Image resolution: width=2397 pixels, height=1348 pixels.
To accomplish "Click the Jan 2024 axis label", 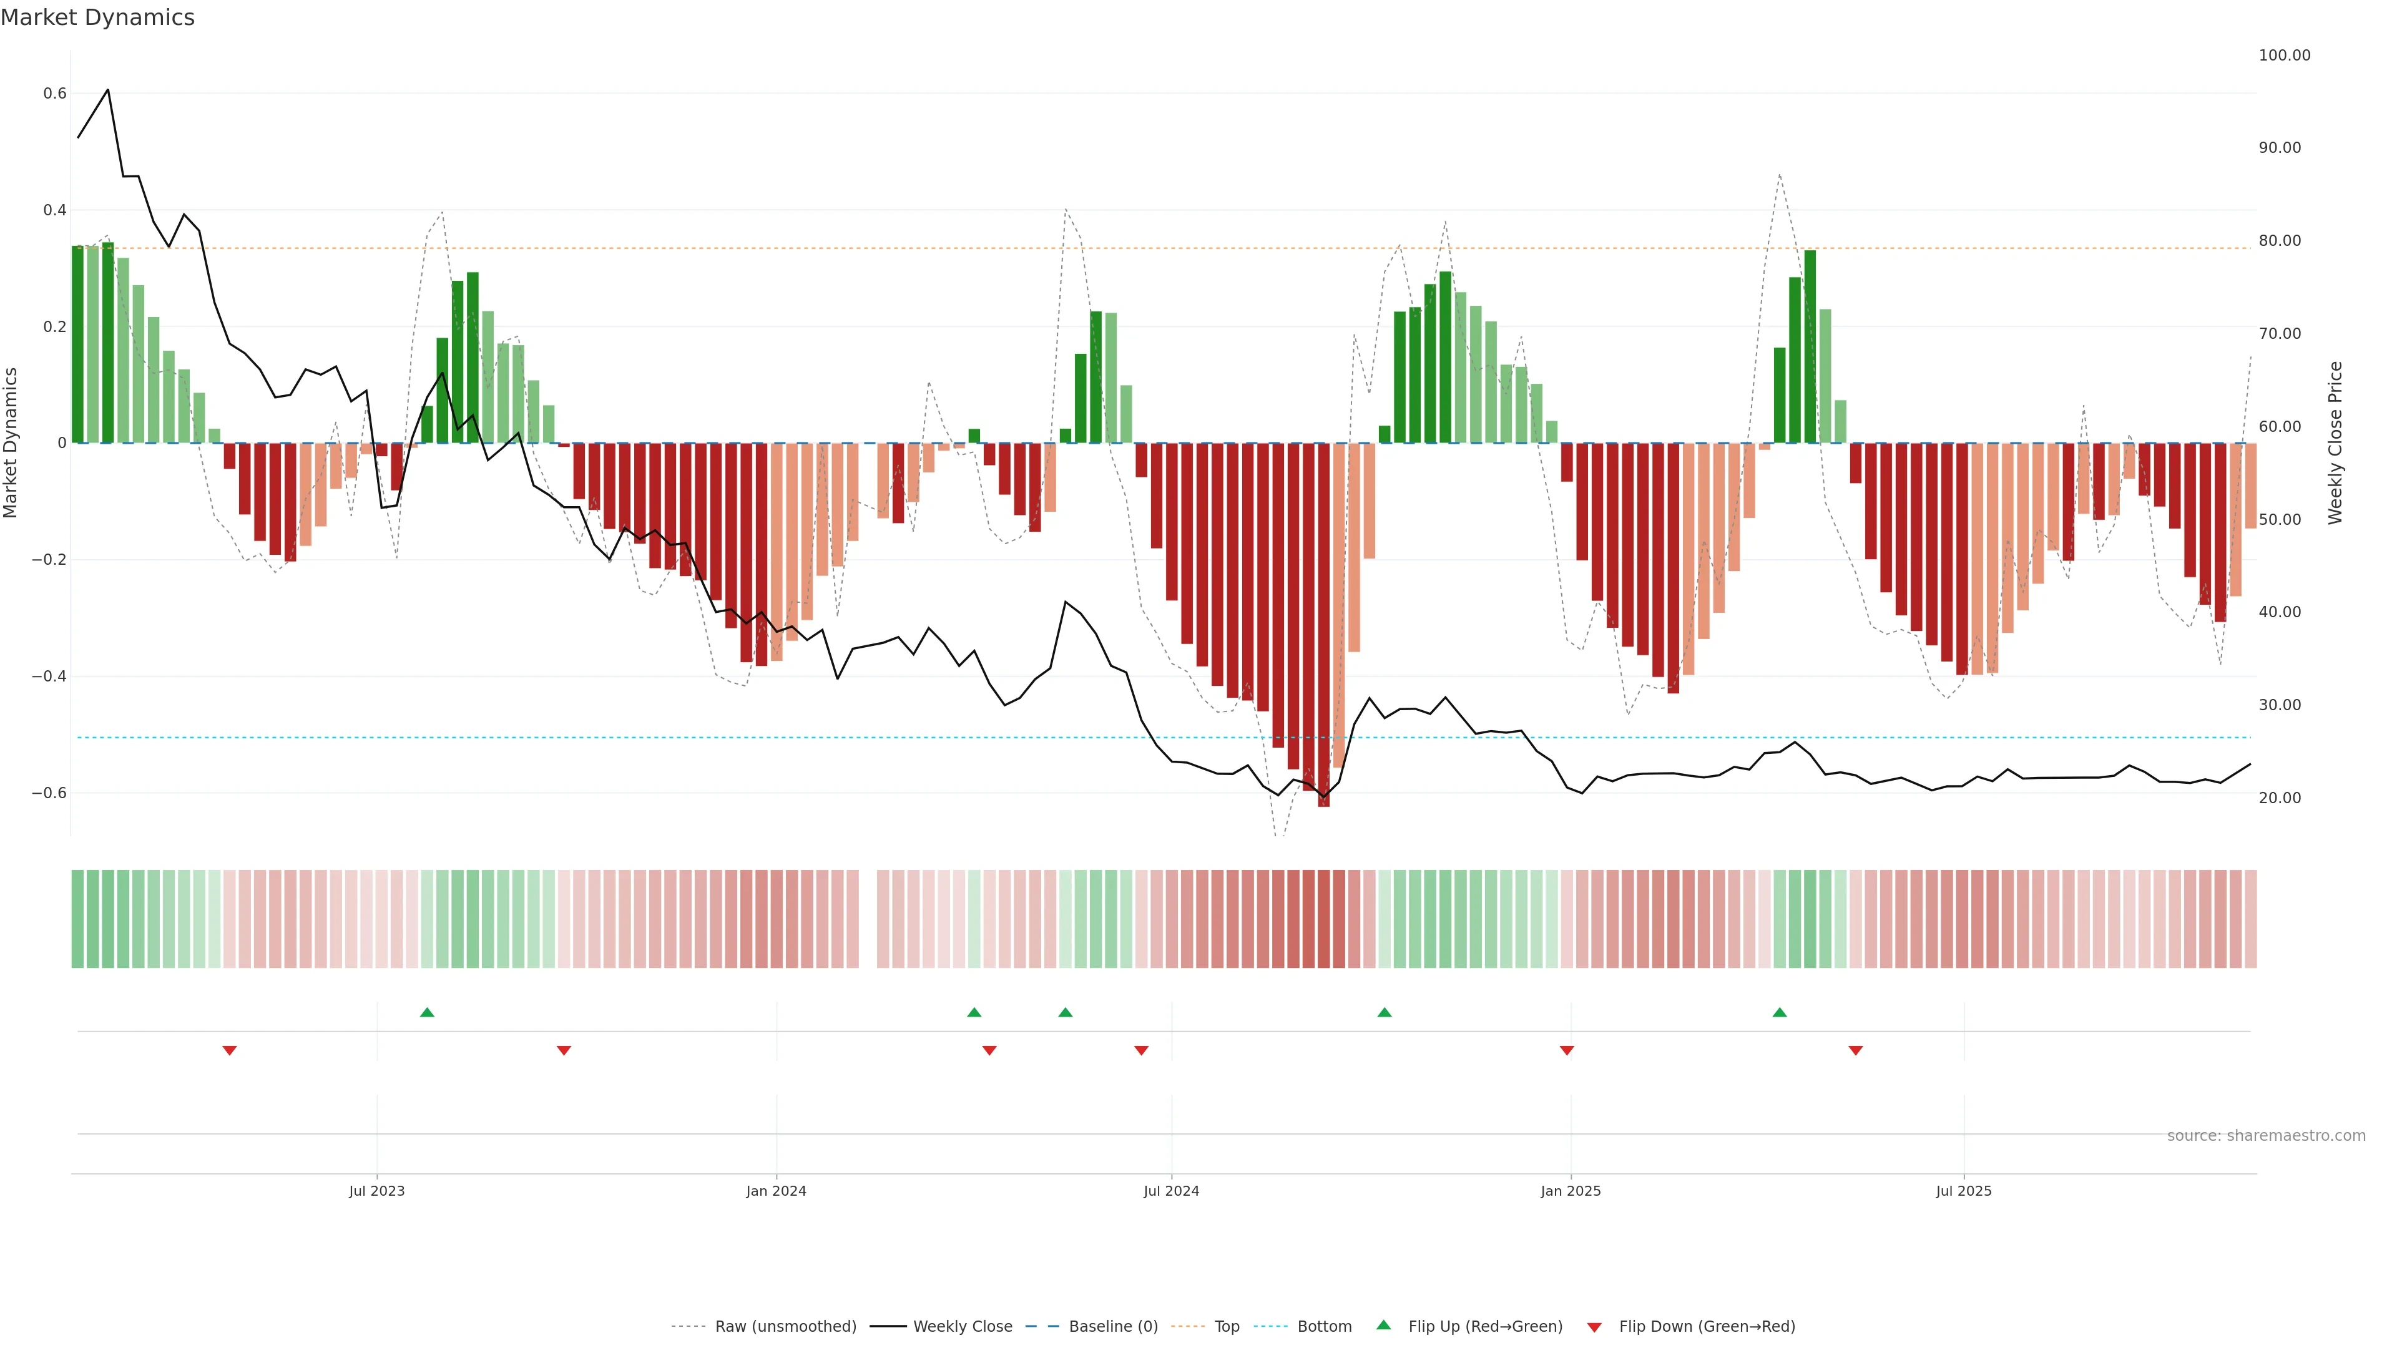I will click(x=776, y=1191).
